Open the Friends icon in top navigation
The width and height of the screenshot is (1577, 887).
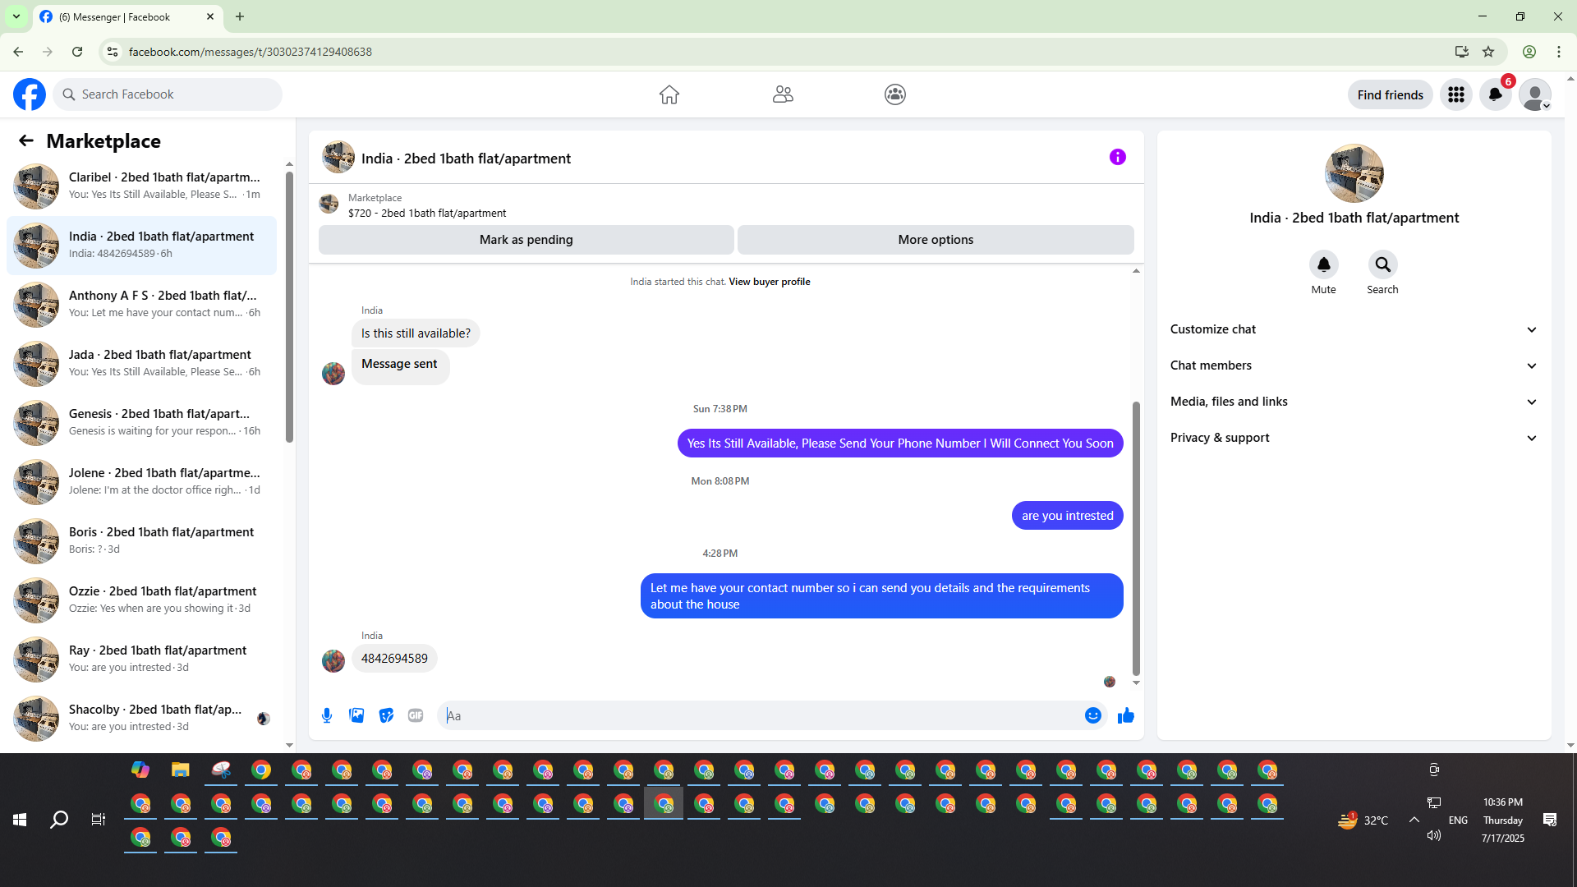pyautogui.click(x=783, y=94)
